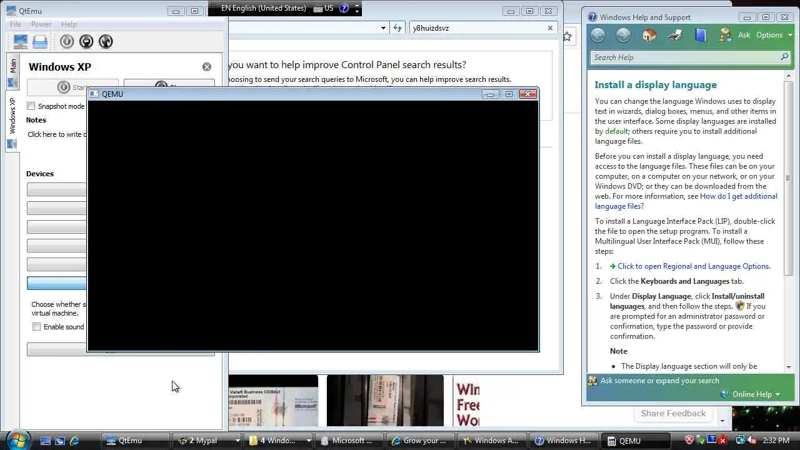This screenshot has height=450, width=800.
Task: Click the Start button in Windows XP panel
Action: 72,86
